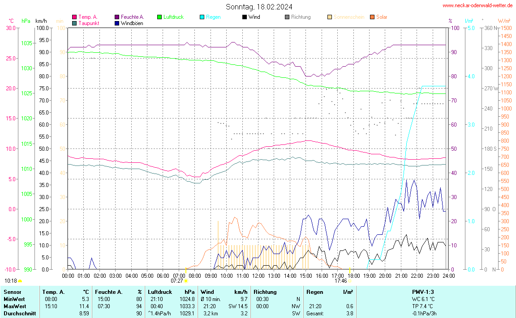Click the yellow sunrise marker on the time axis

[185, 271]
